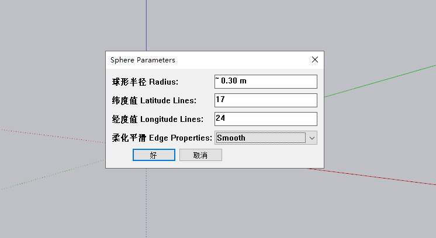Click the 经度值 Longitude Lines label
The image size is (436, 238).
[158, 119]
